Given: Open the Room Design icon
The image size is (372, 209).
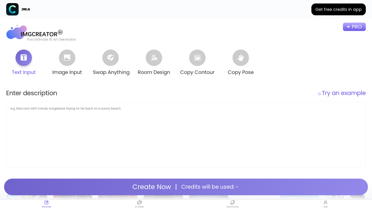Looking at the screenshot, I should tap(154, 58).
